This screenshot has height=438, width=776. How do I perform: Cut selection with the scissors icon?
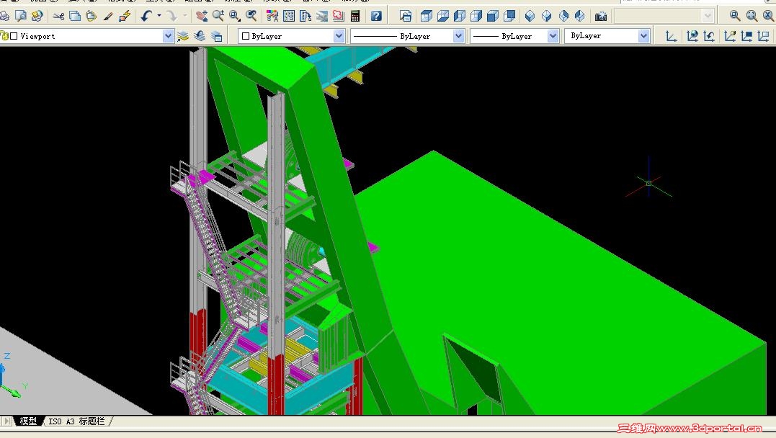(x=58, y=17)
